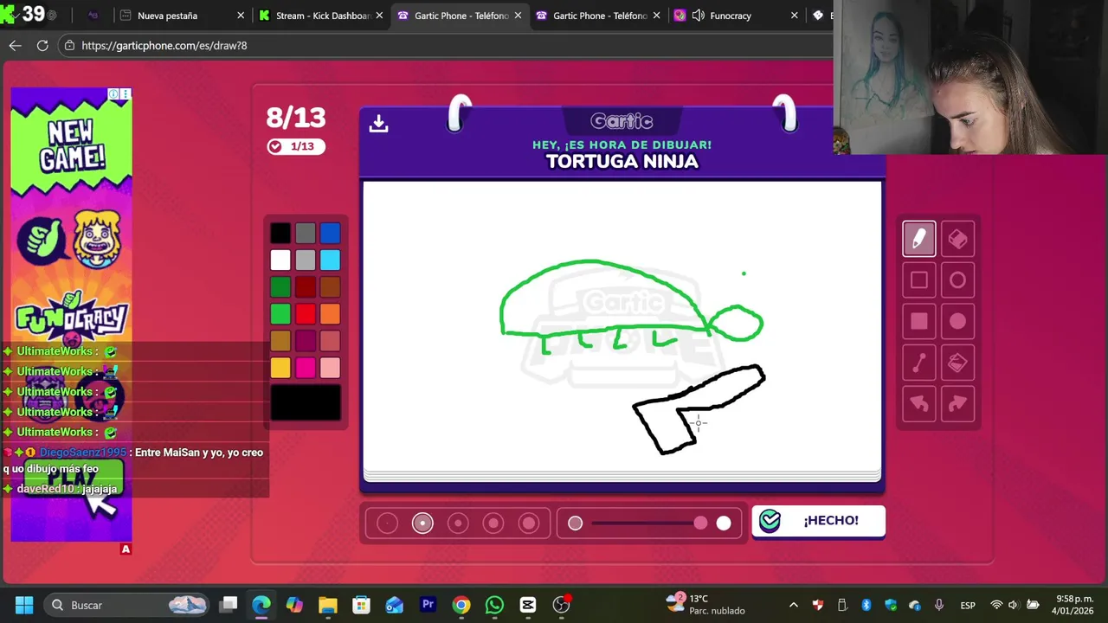Screen dimensions: 1108x623
Task: Open OBS Studio from the taskbar
Action: [561, 605]
